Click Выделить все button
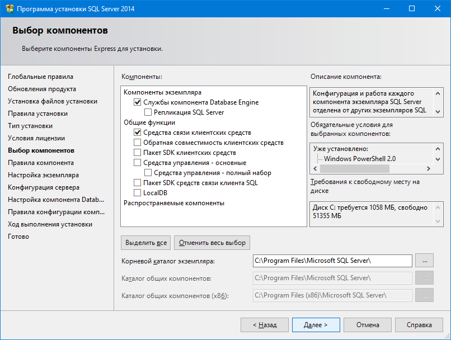 [146, 243]
